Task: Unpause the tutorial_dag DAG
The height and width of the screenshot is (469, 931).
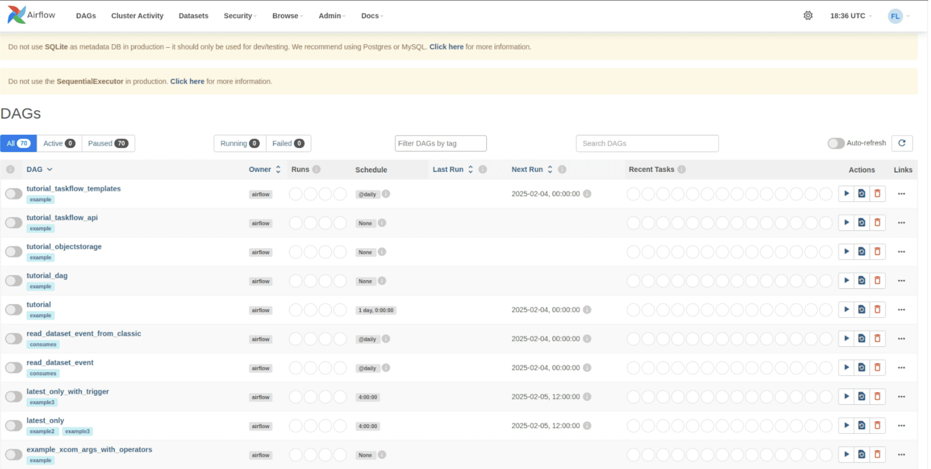Action: (14, 281)
